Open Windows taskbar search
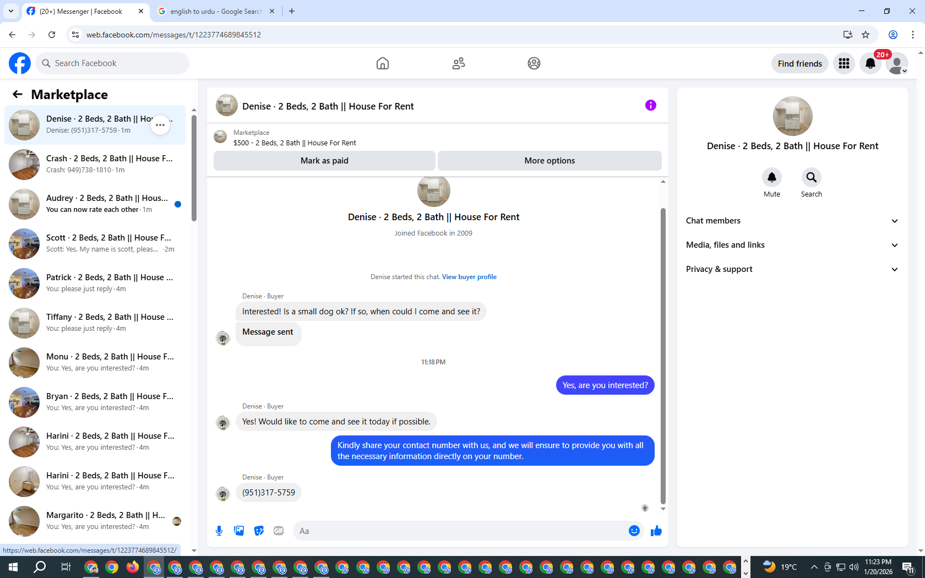Image resolution: width=925 pixels, height=578 pixels. coord(40,567)
